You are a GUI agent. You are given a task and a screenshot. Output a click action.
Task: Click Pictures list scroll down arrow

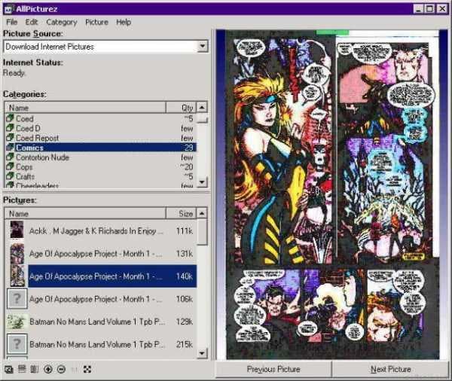click(x=202, y=353)
